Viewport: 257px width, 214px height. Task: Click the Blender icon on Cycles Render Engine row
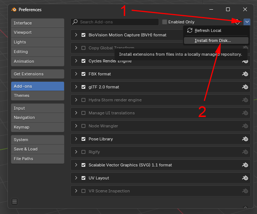[245, 61]
